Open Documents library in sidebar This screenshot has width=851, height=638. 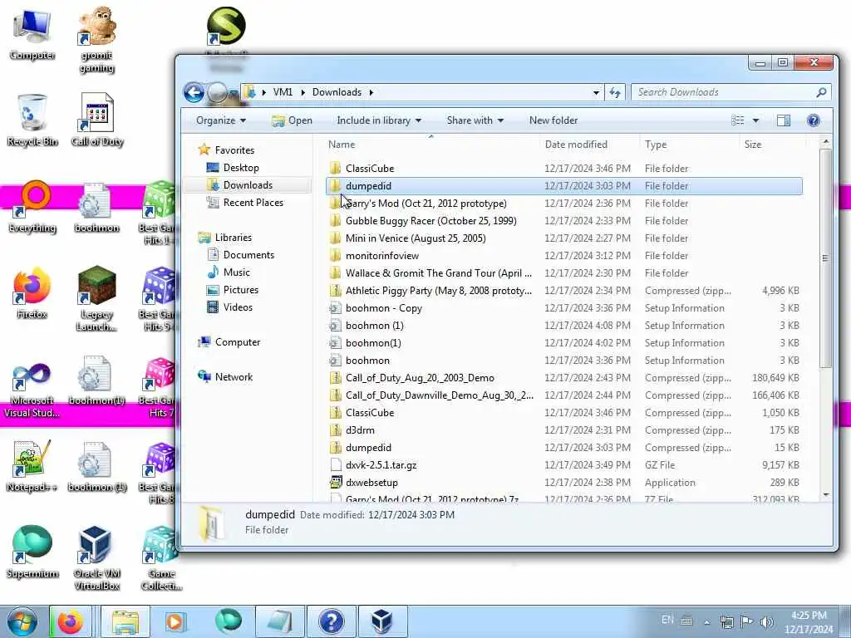coord(248,254)
